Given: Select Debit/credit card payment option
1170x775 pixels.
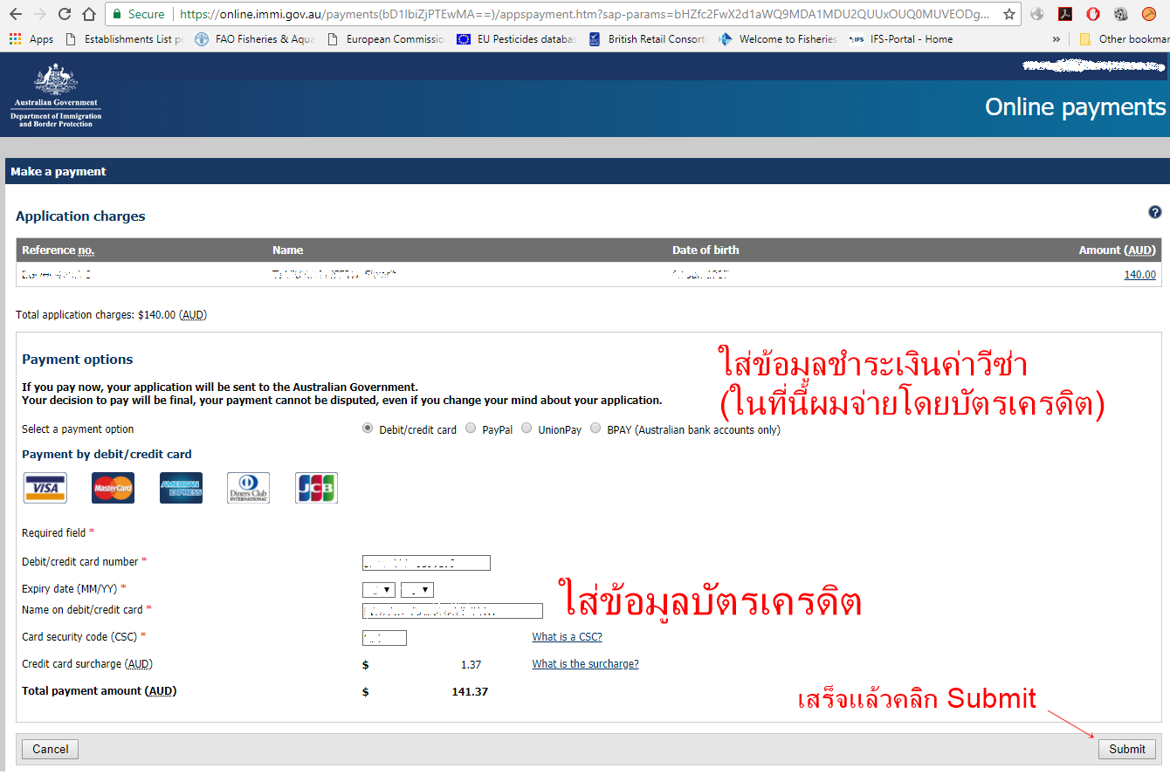Looking at the screenshot, I should click(368, 429).
